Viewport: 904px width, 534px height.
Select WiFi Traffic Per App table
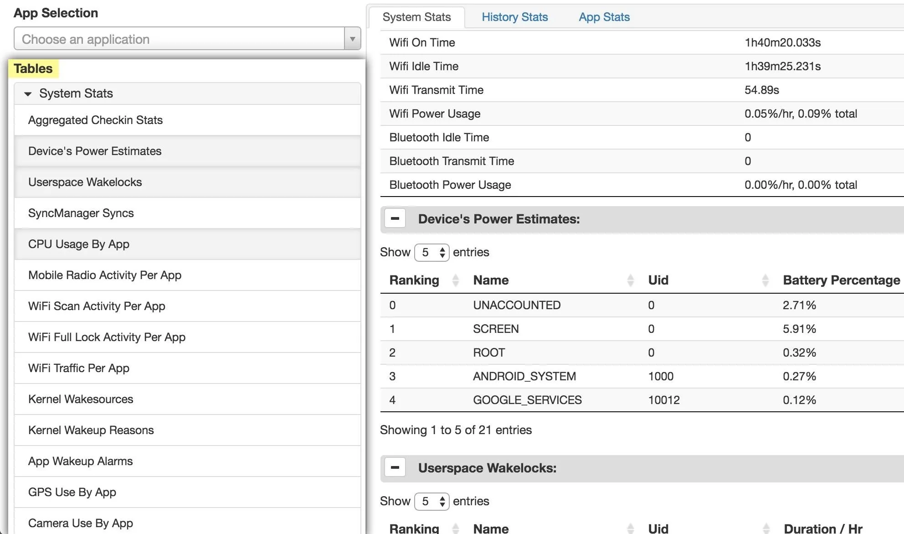[x=187, y=368]
